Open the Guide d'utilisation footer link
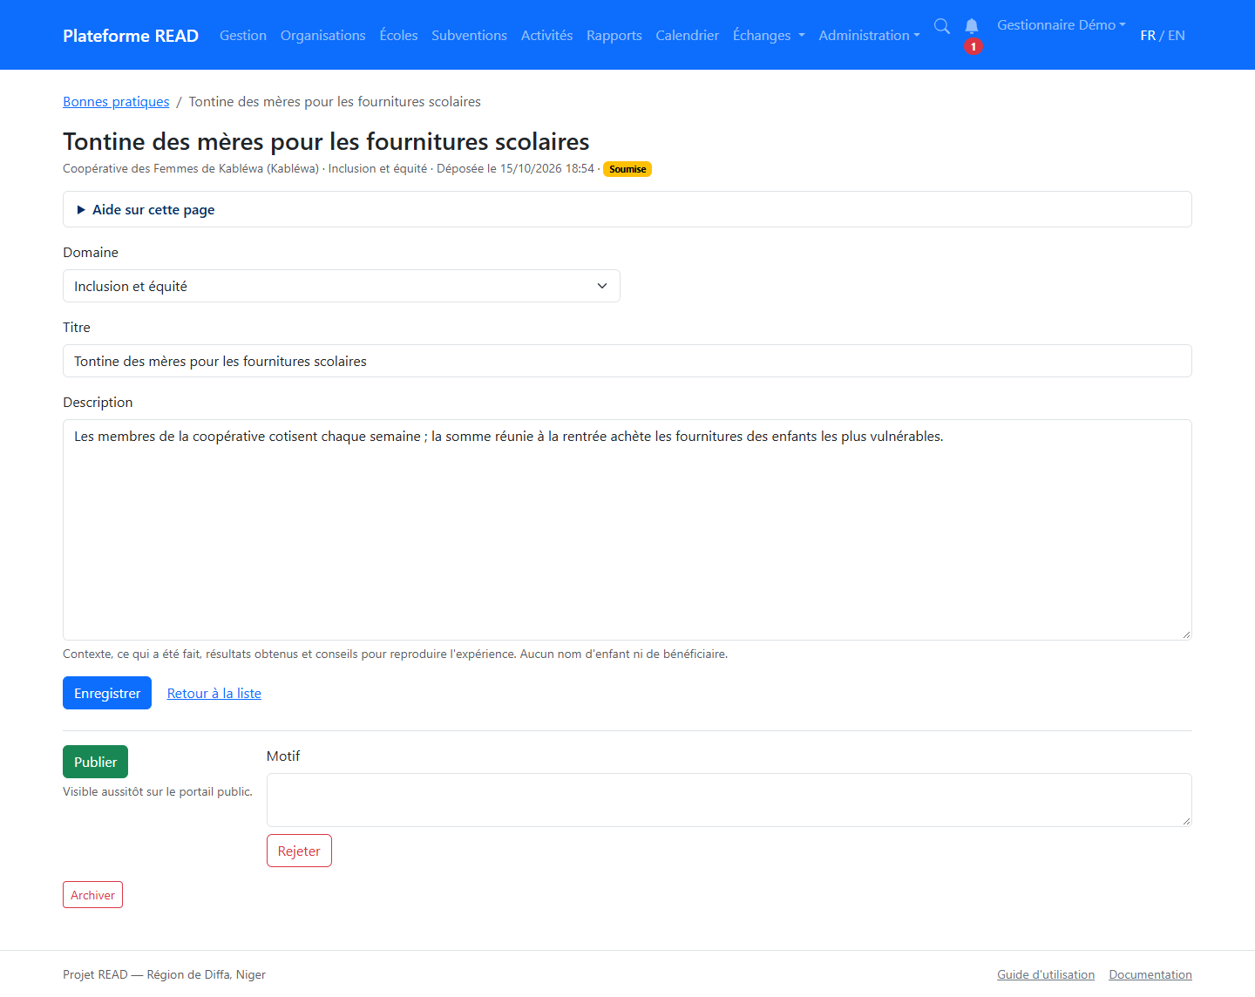Image resolution: width=1255 pixels, height=997 pixels. coord(1046,974)
